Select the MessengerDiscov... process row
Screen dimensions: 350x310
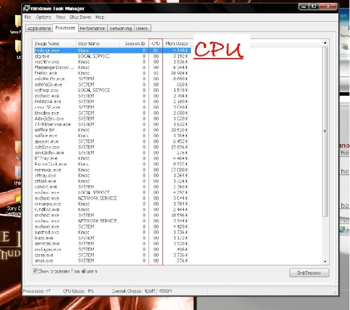click(112, 67)
